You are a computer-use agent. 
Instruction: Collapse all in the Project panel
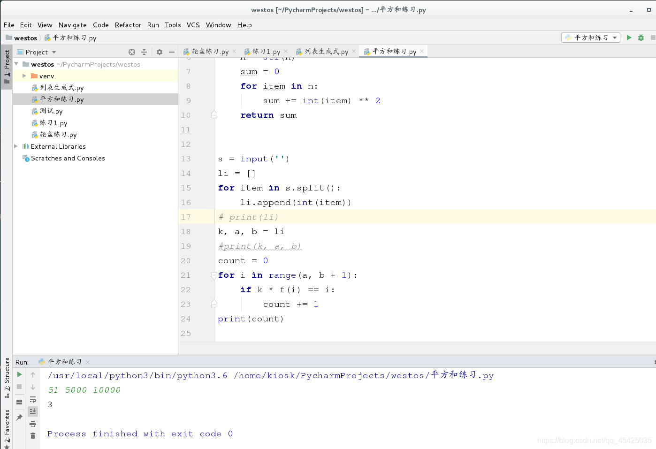pos(144,52)
